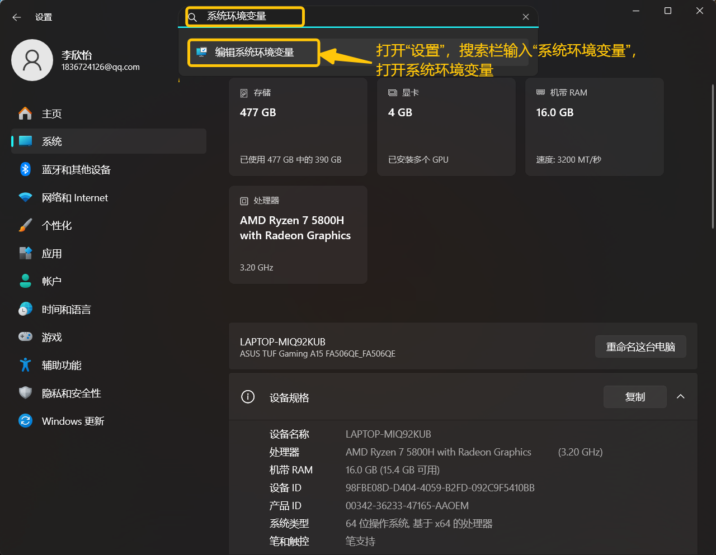Clear the search text with the X
This screenshot has height=555, width=716.
(525, 17)
